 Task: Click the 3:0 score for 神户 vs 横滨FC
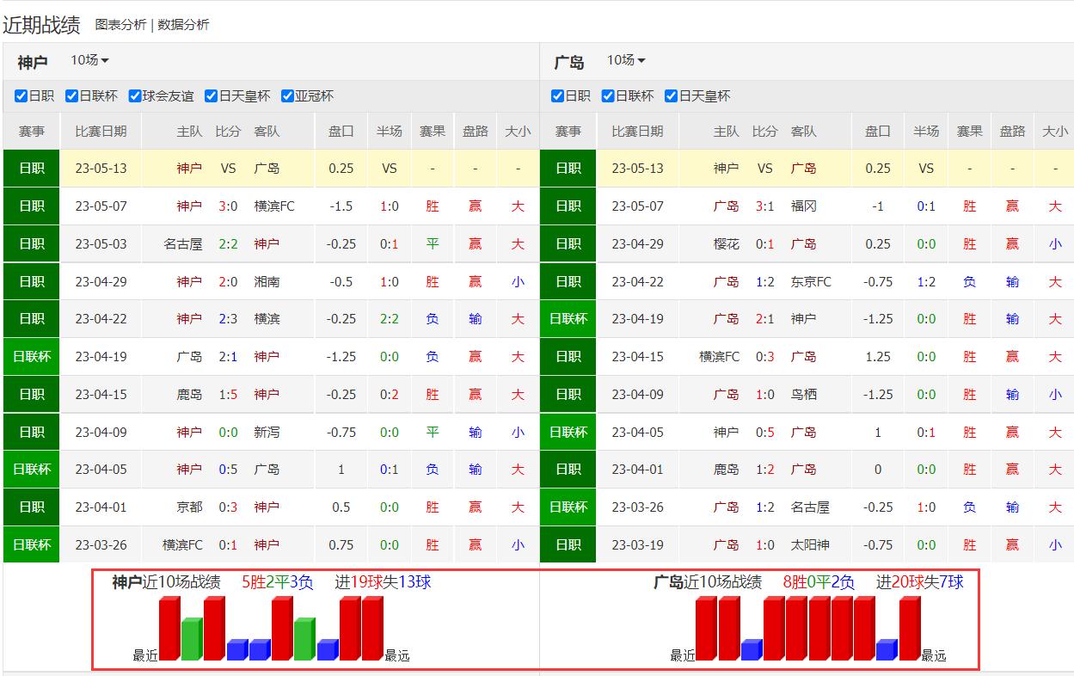click(228, 206)
